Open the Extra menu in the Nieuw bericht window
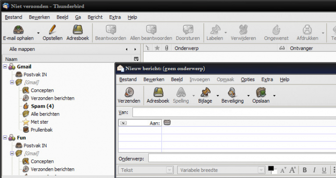The width and height of the screenshot is (336, 178). 267,80
